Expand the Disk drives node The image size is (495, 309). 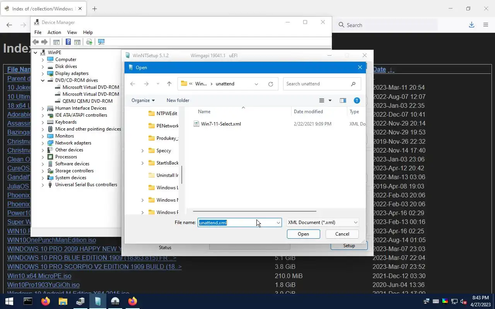43,66
